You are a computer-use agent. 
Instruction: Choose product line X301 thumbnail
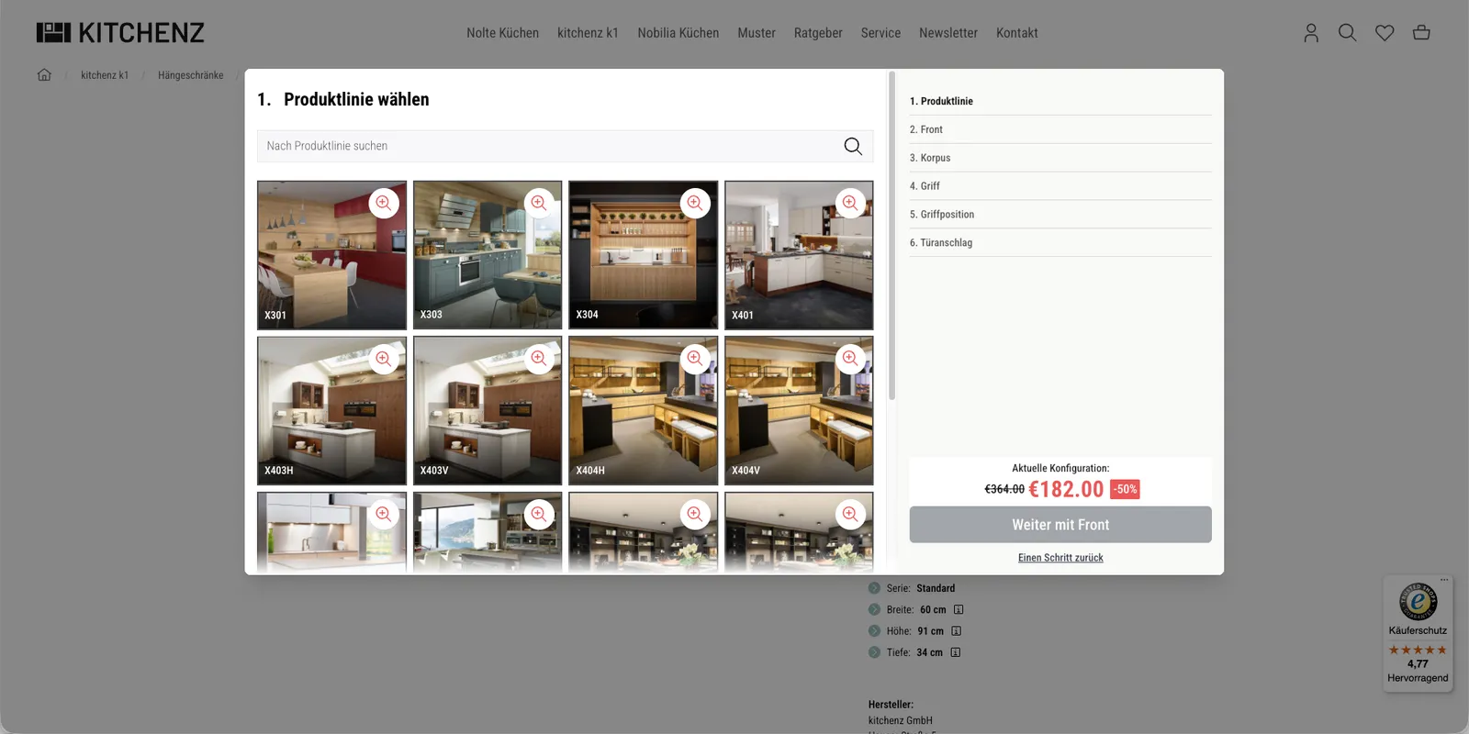pos(331,255)
